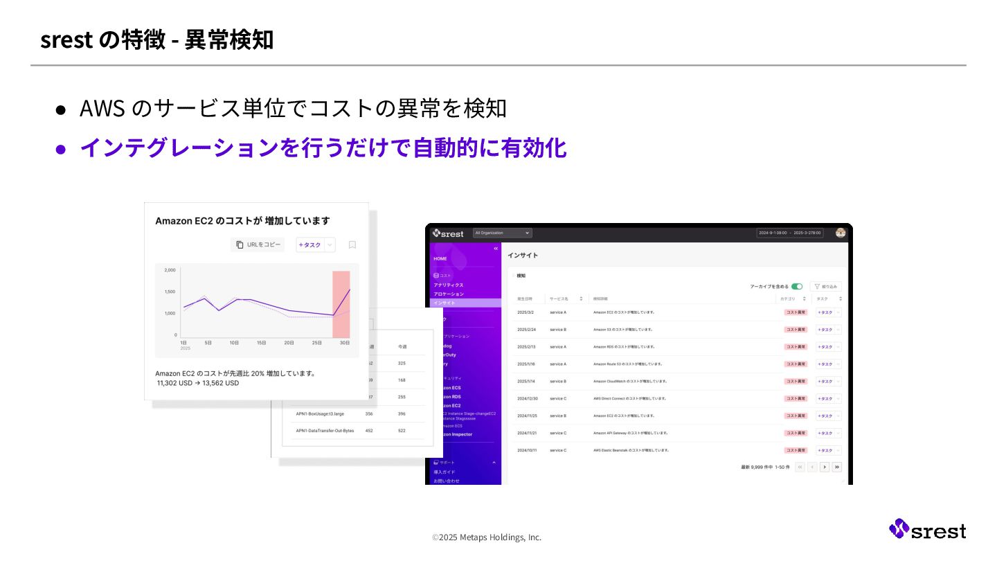Open 導入ガイド in sidebar
Image resolution: width=997 pixels, height=561 pixels.
coord(444,472)
